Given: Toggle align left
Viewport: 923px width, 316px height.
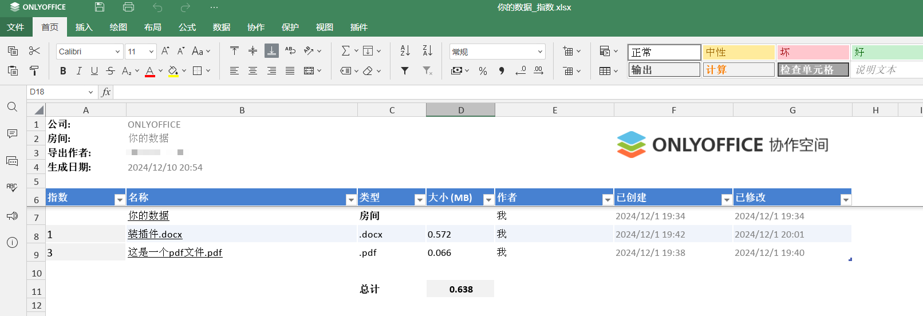Looking at the screenshot, I should click(x=234, y=71).
